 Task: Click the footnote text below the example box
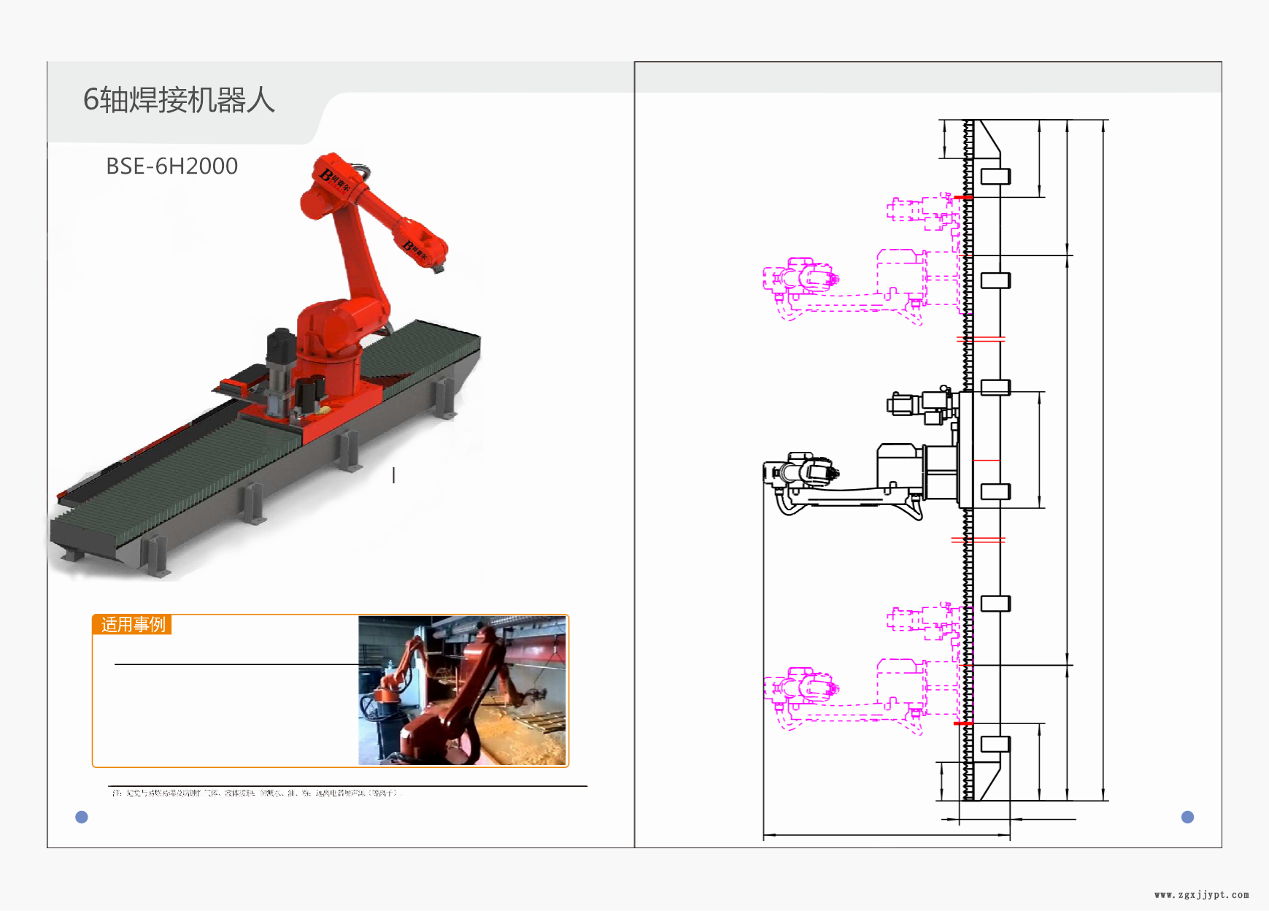tap(255, 793)
